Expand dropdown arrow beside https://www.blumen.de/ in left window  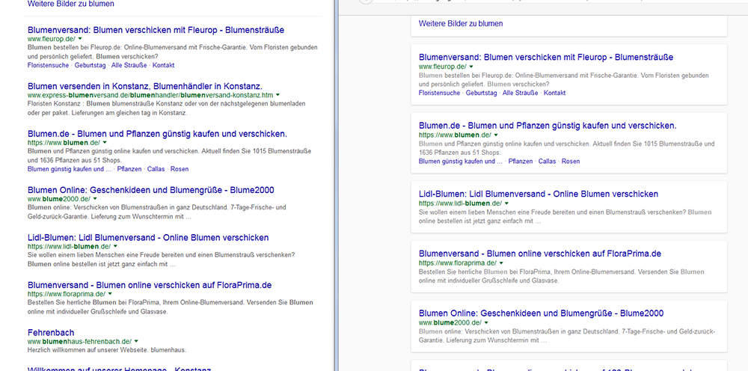pos(105,143)
